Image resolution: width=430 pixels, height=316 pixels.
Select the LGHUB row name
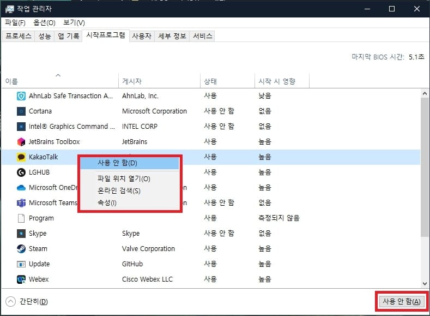pyautogui.click(x=39, y=172)
